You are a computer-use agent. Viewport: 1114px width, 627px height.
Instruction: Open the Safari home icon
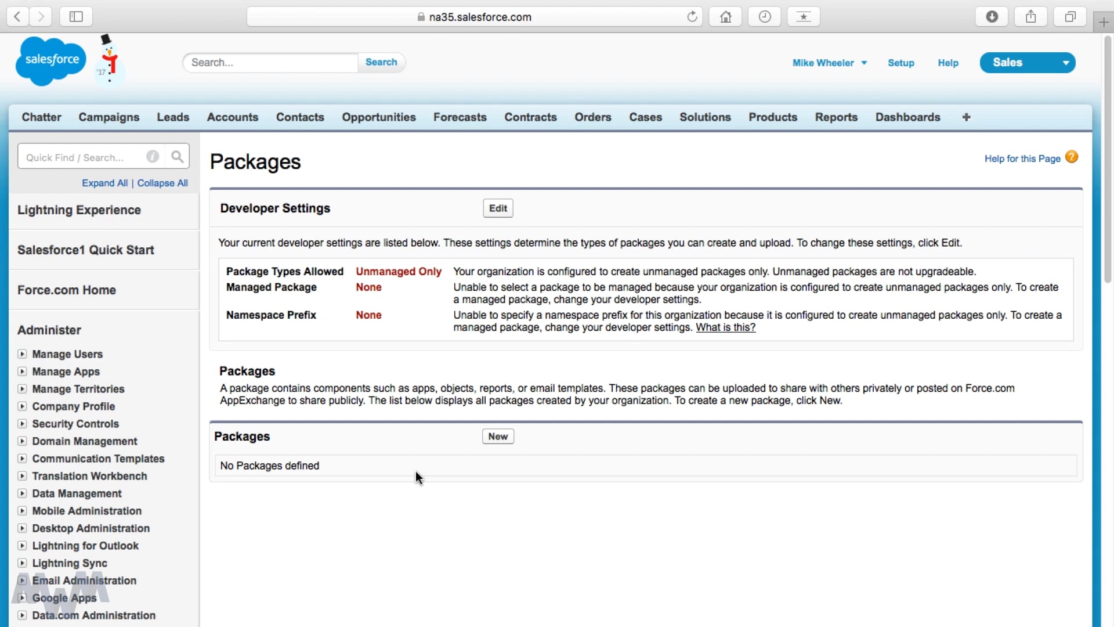[725, 17]
